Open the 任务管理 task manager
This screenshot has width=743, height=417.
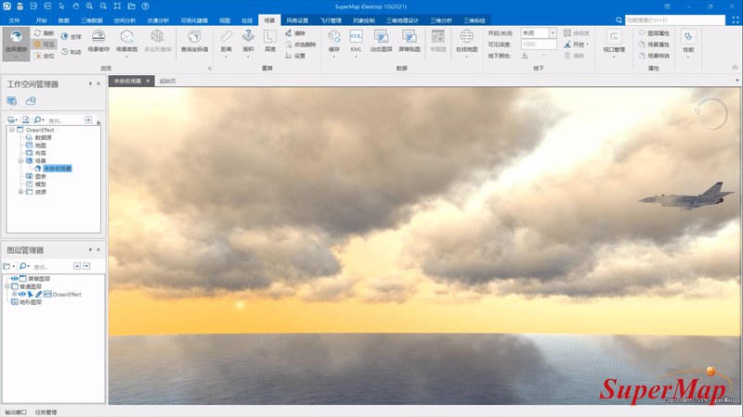(46, 412)
